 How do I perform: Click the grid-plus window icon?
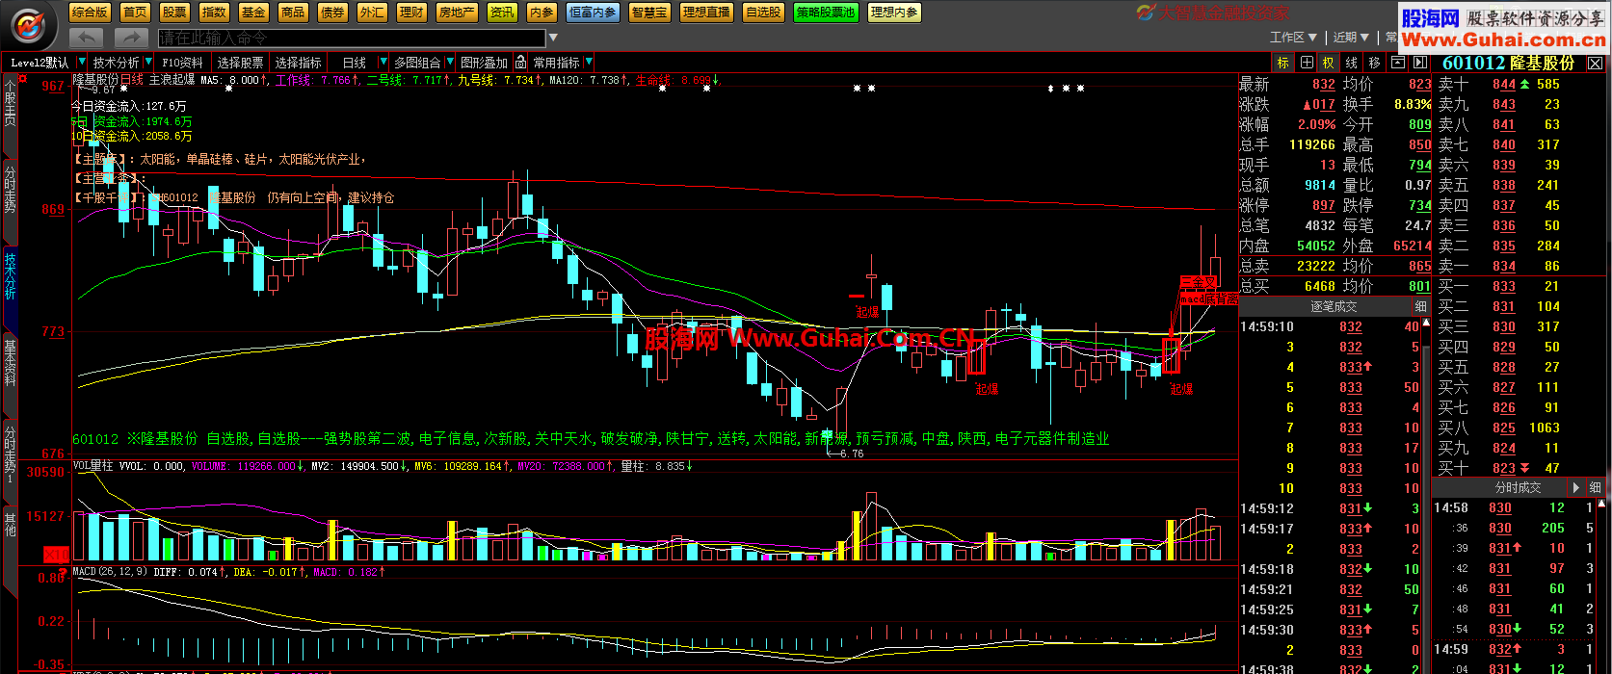point(1307,63)
